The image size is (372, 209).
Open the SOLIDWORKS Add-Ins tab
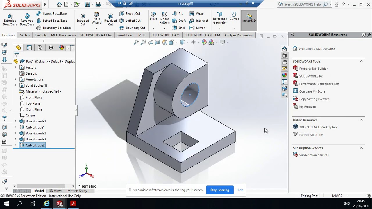96,35
